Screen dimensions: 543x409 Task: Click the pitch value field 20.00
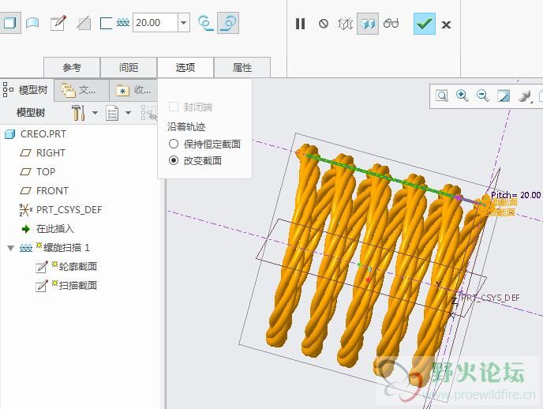[x=155, y=23]
